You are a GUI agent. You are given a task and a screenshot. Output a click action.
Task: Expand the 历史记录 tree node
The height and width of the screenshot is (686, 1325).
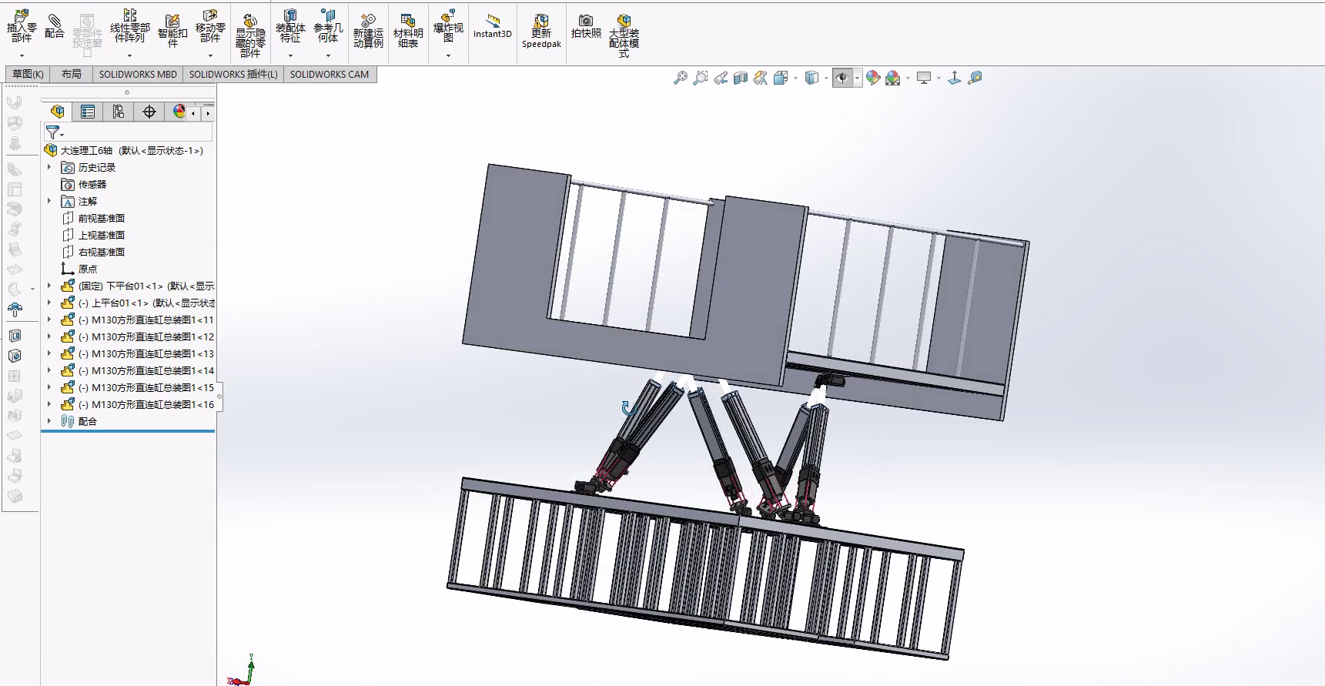(x=49, y=167)
